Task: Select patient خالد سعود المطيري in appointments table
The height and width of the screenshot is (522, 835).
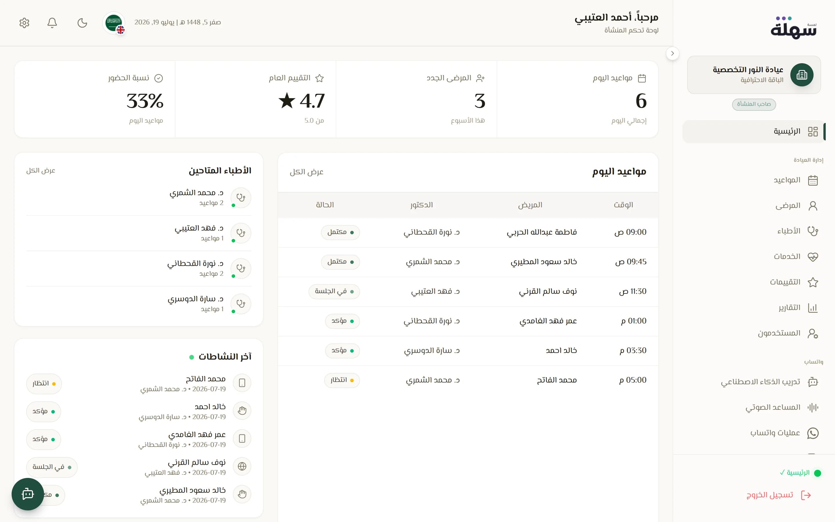Action: [x=544, y=262]
